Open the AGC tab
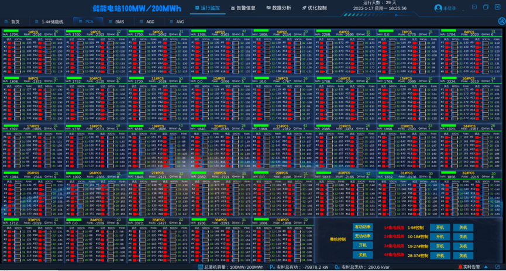The width and height of the screenshot is (506, 271). click(150, 22)
